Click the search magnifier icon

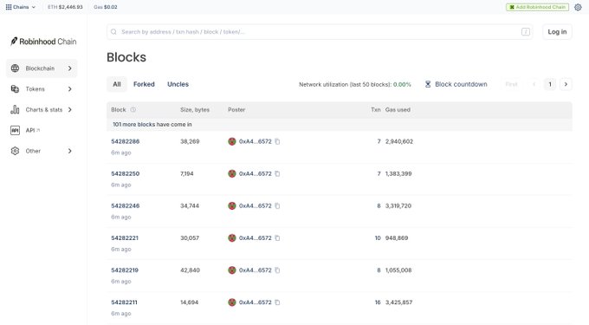click(x=113, y=32)
